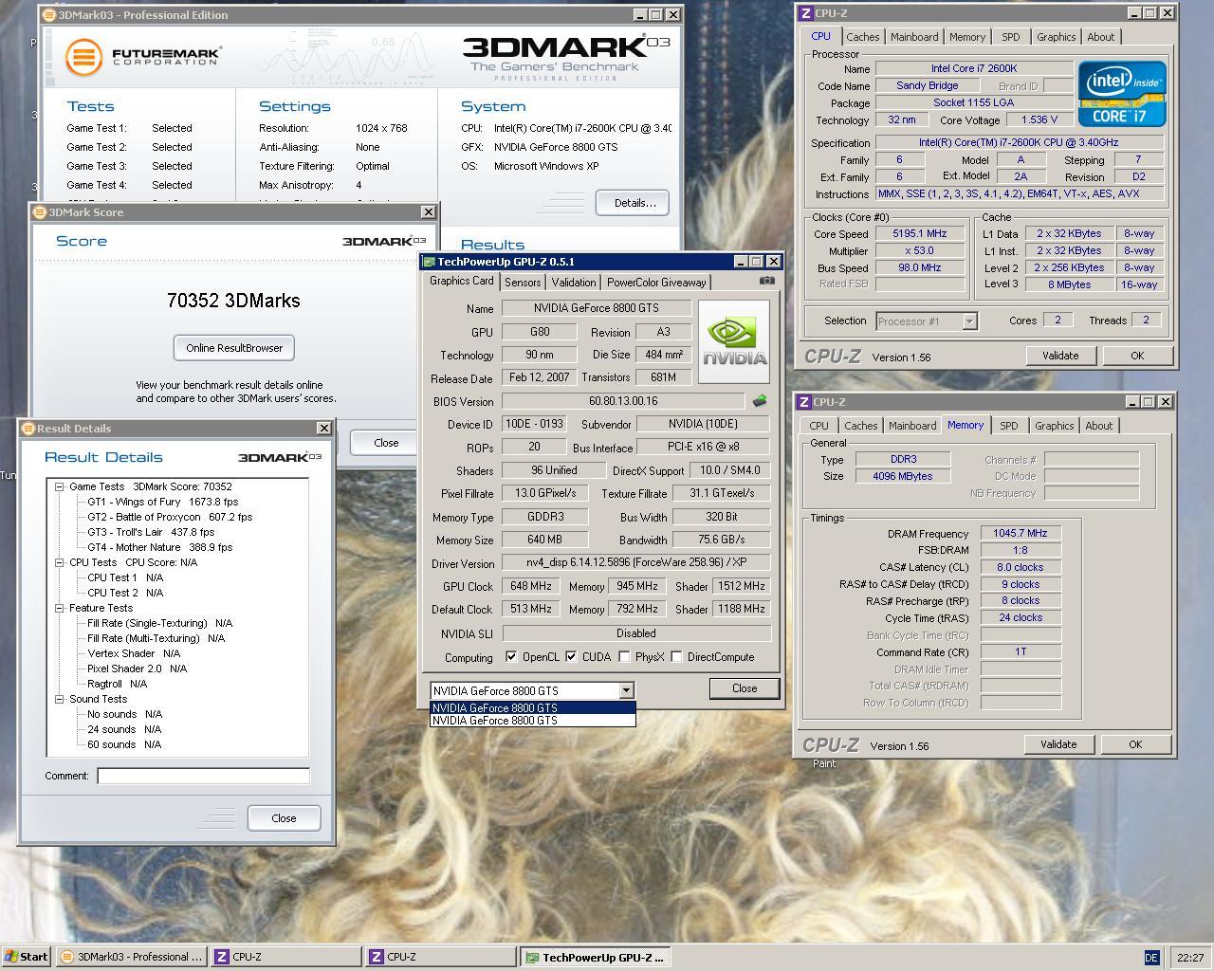The image size is (1214, 971).
Task: Switch to the second CPU-Z taskbar button
Action: [x=441, y=957]
